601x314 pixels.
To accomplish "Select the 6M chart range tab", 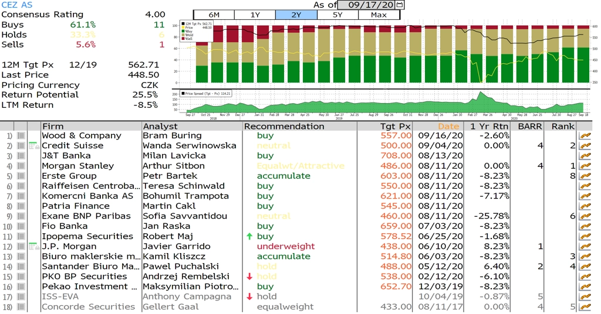I will click(x=214, y=15).
